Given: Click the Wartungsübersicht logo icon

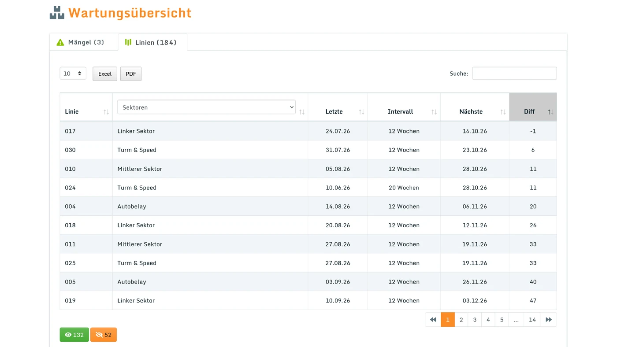Looking at the screenshot, I should [x=57, y=13].
